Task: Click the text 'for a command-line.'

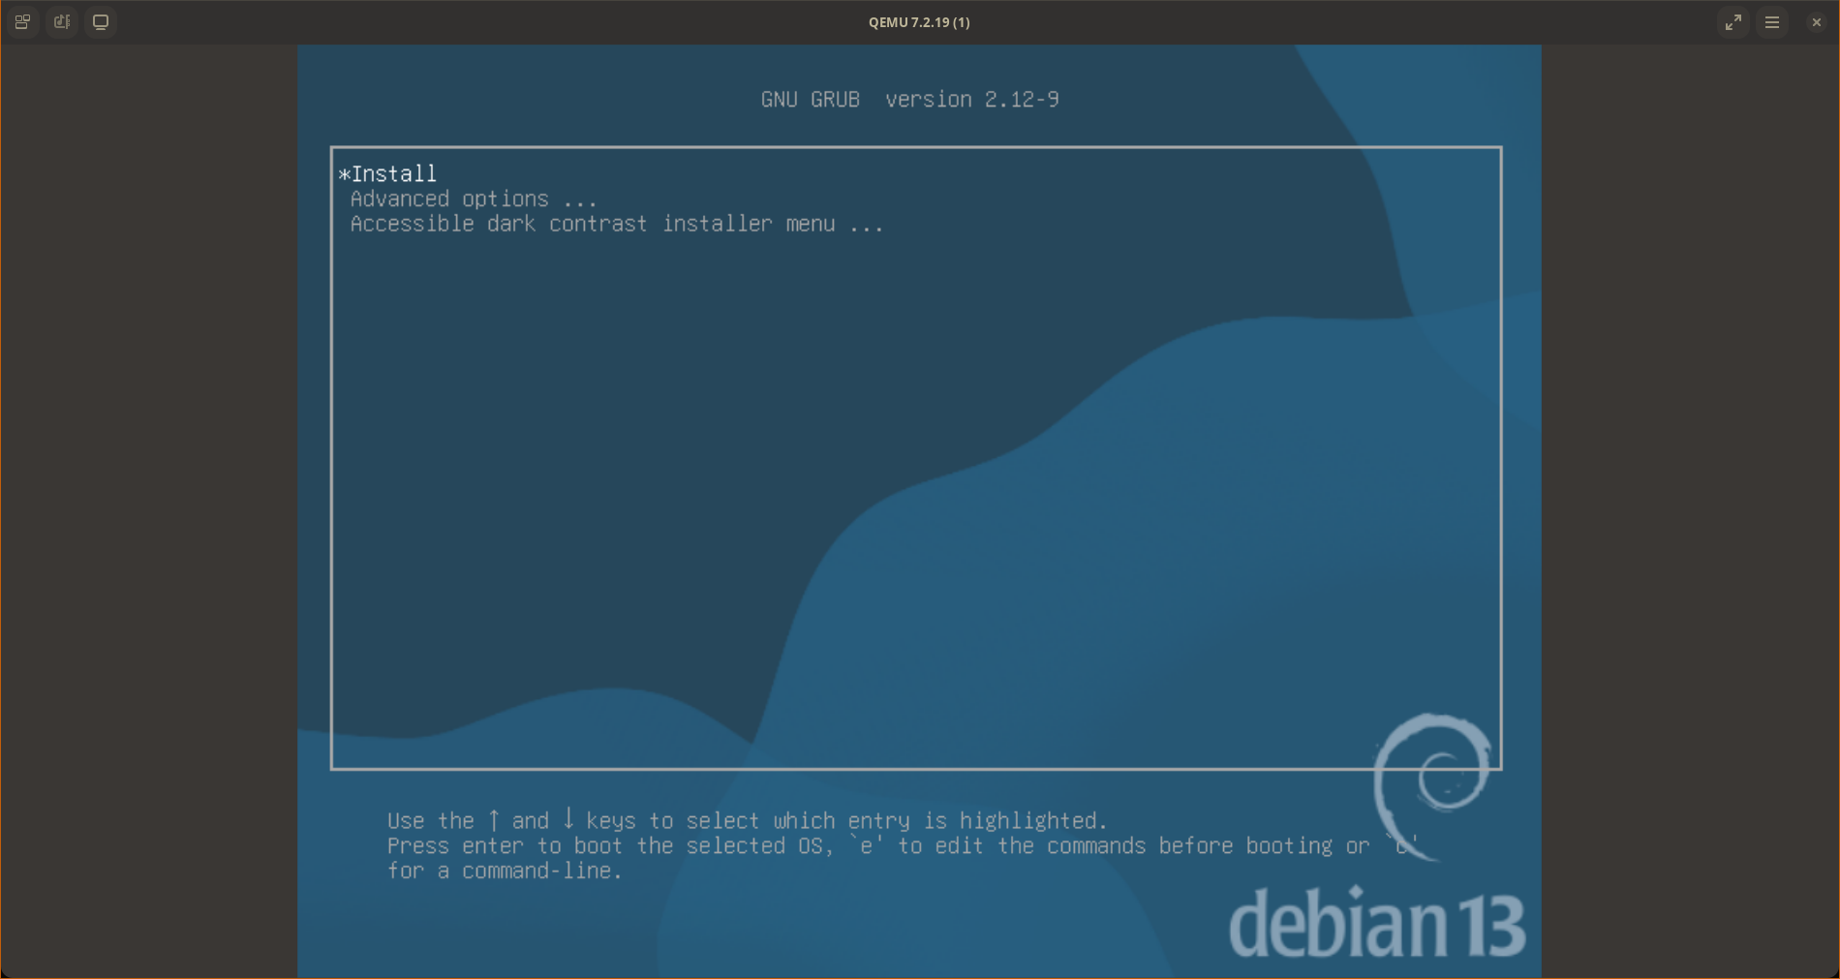Action: (505, 871)
